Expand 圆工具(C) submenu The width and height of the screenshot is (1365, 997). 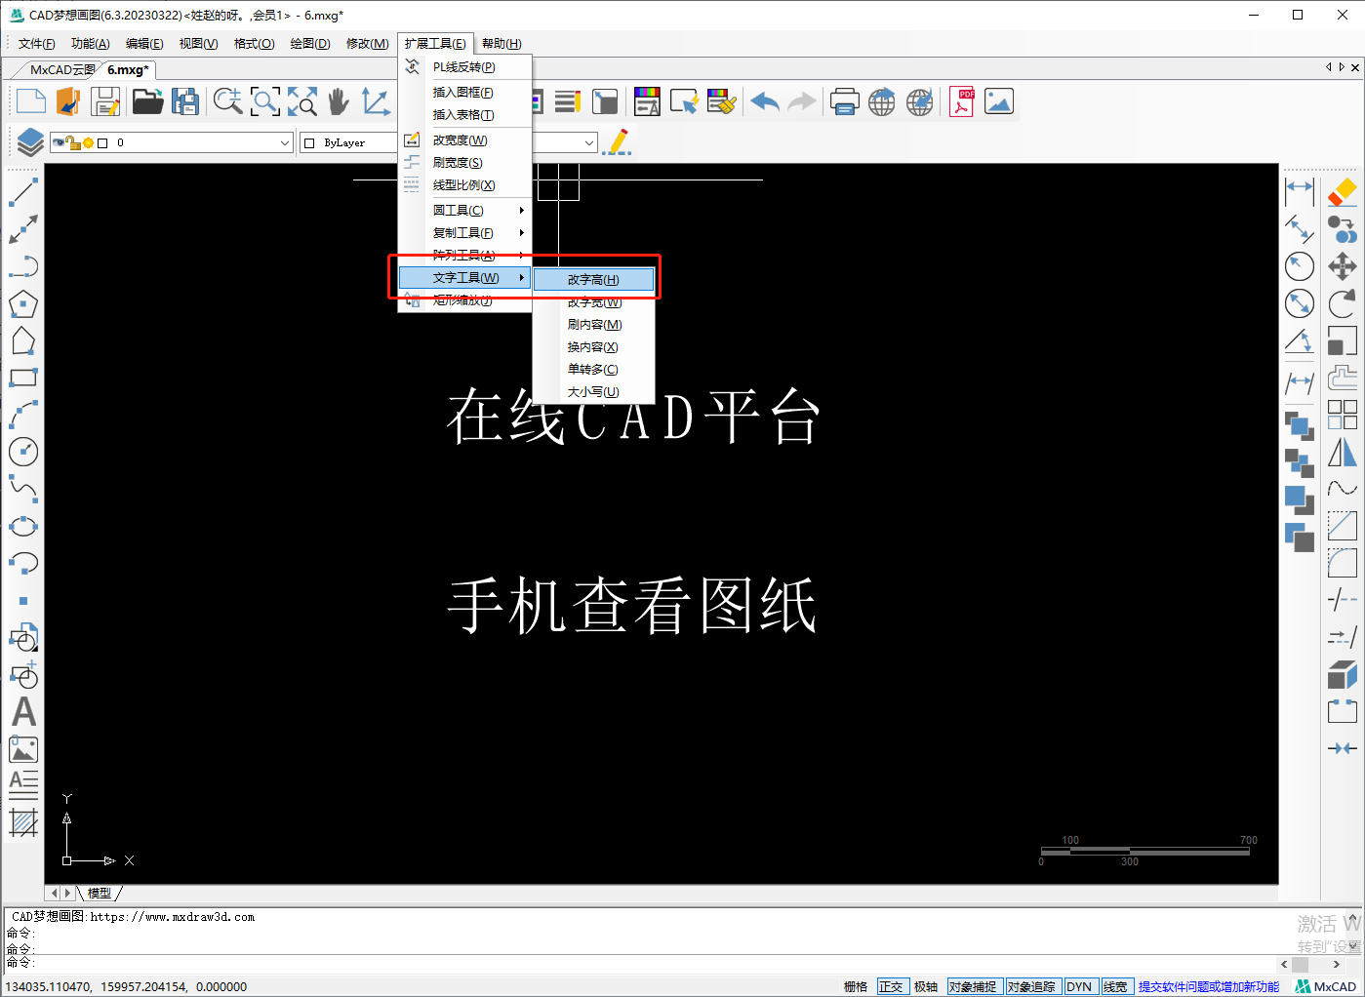pos(465,210)
